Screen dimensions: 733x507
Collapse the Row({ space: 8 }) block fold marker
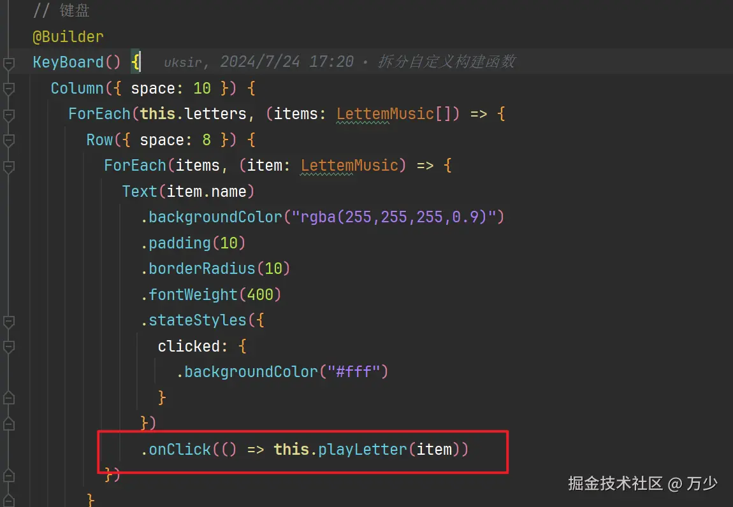8,140
